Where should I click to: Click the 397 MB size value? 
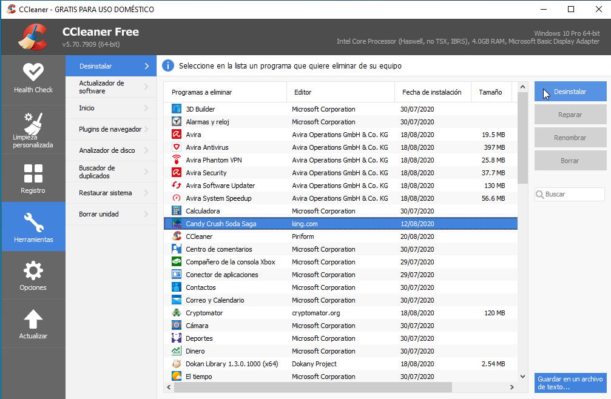point(495,147)
